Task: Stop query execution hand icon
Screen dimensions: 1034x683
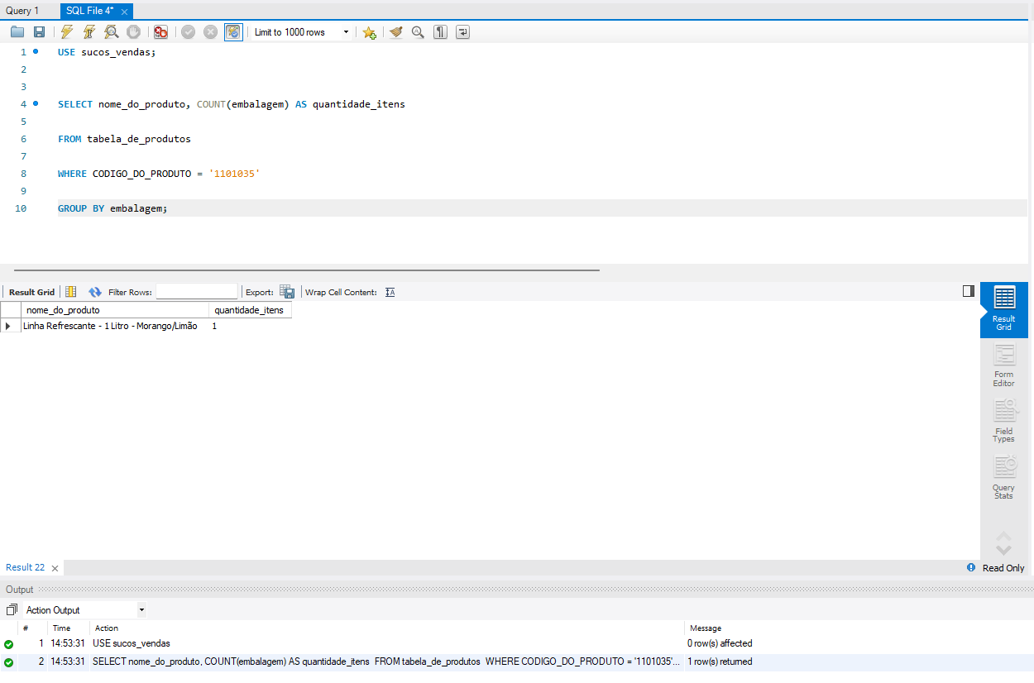Action: click(133, 32)
